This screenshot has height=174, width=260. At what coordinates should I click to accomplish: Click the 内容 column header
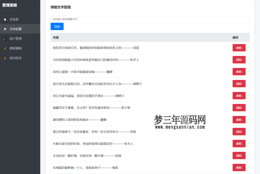[55, 37]
